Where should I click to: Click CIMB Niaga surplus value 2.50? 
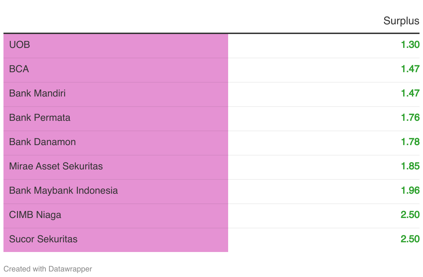(x=410, y=215)
